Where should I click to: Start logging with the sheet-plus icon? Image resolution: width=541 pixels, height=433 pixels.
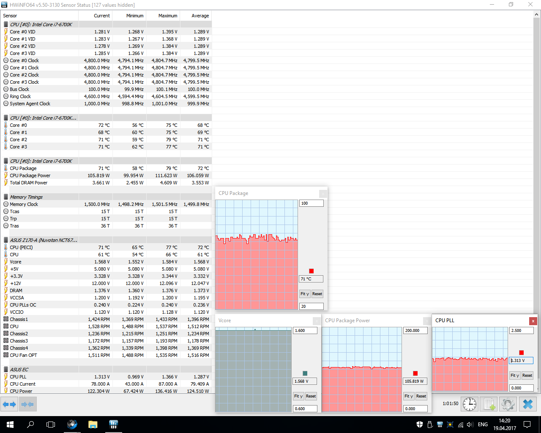(x=489, y=404)
